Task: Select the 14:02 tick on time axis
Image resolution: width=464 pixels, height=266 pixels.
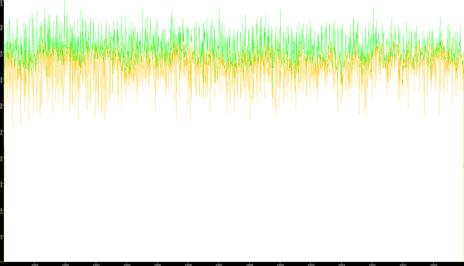Action: [65, 265]
